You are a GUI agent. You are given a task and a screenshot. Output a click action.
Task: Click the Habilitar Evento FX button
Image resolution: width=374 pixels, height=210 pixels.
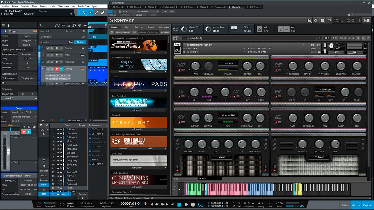tap(28, 180)
